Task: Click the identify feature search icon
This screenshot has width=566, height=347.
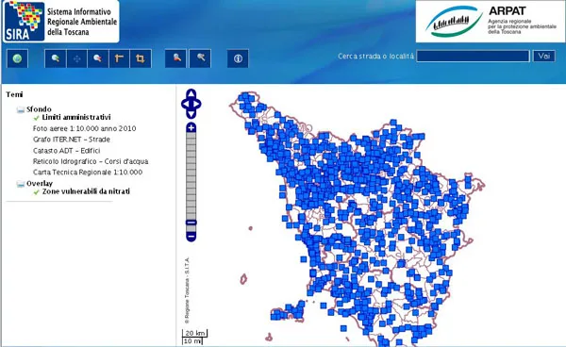Action: 175,58
